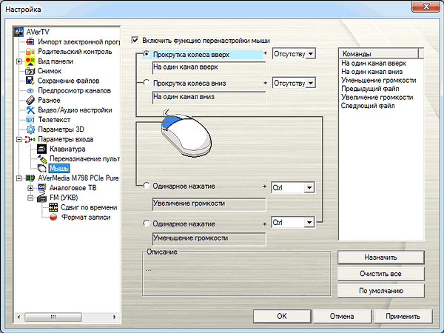Image resolution: width=444 pixels, height=333 pixels.
Task: Open modifier dropdown for scroll down
Action: click(x=311, y=83)
